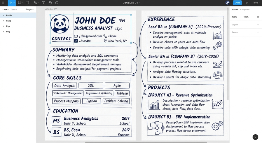Open the hamburger main menu
The width and height of the screenshot is (262, 143).
click(x=3, y=3)
